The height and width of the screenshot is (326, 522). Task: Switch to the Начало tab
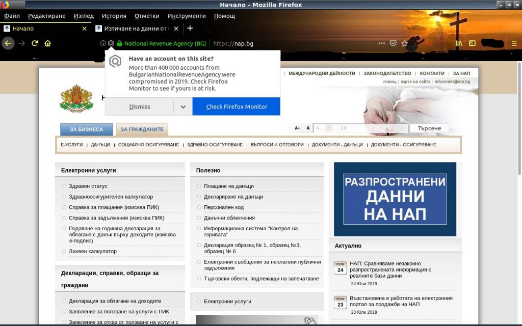(x=45, y=29)
